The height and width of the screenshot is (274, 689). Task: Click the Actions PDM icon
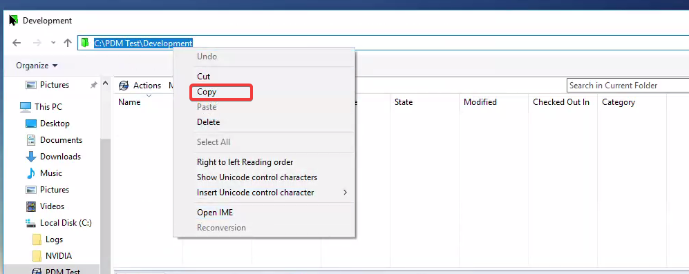124,86
